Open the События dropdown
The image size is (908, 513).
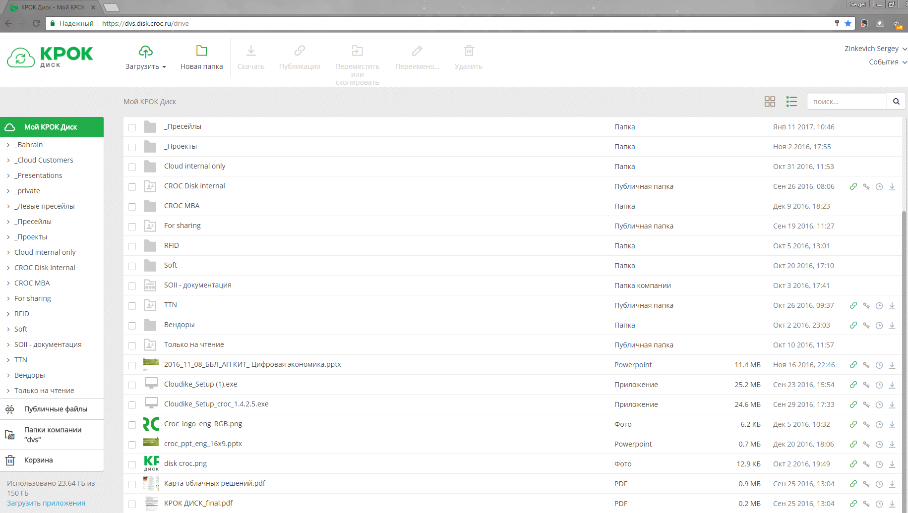tap(888, 62)
